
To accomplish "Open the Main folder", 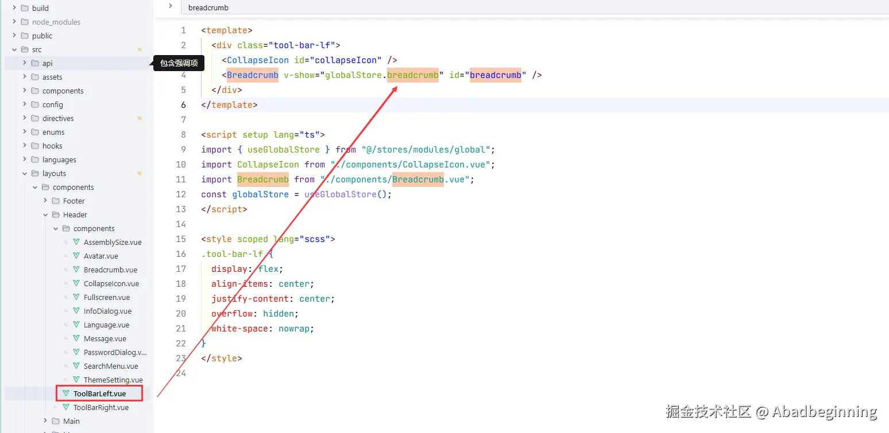I will pyautogui.click(x=71, y=421).
